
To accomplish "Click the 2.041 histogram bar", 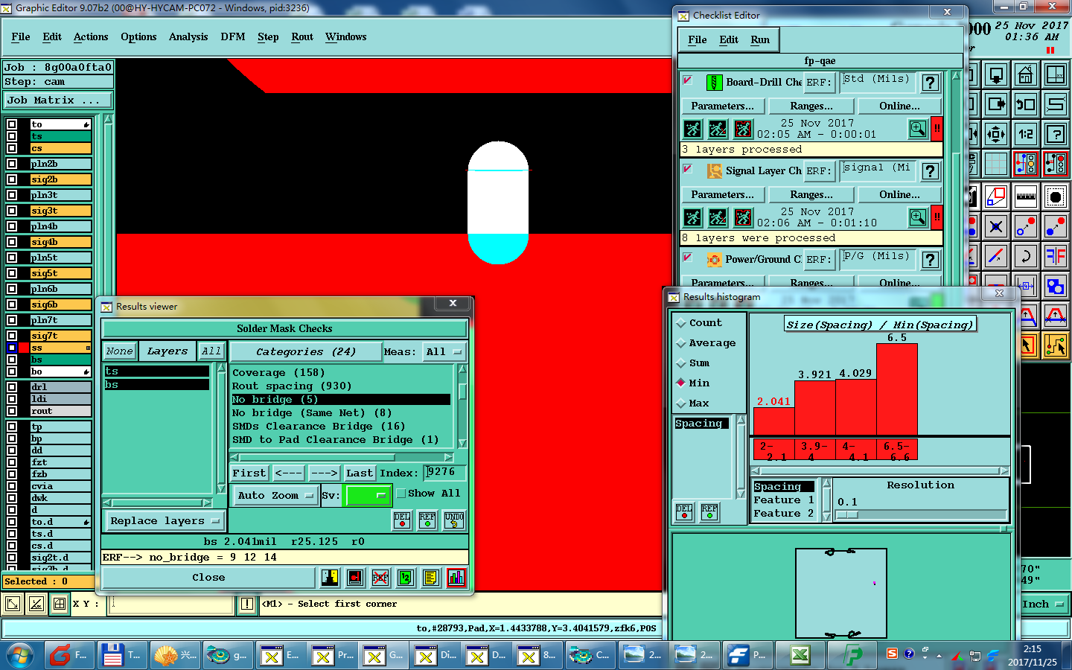I will click(773, 421).
